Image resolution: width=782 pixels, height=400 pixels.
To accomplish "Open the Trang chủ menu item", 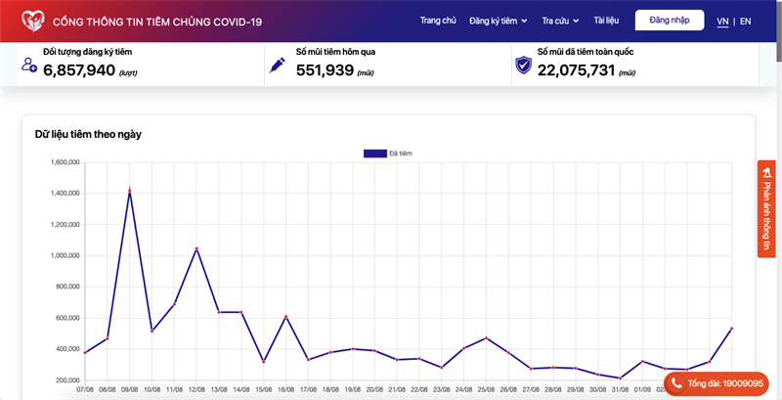I will point(438,21).
